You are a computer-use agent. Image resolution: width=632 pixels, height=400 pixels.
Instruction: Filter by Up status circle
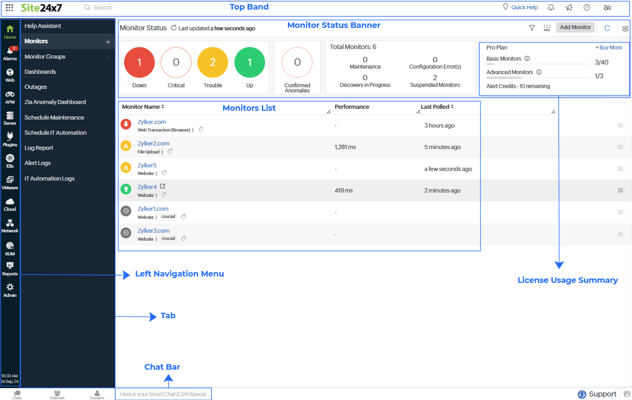point(250,63)
